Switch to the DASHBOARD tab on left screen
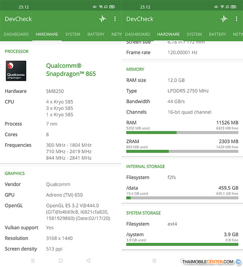Image resolution: width=243 pixels, height=267 pixels. pyautogui.click(x=16, y=34)
